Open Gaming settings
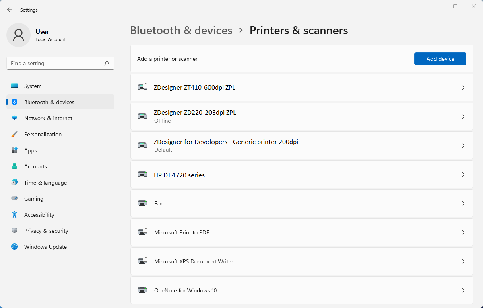483x308 pixels. click(60, 199)
